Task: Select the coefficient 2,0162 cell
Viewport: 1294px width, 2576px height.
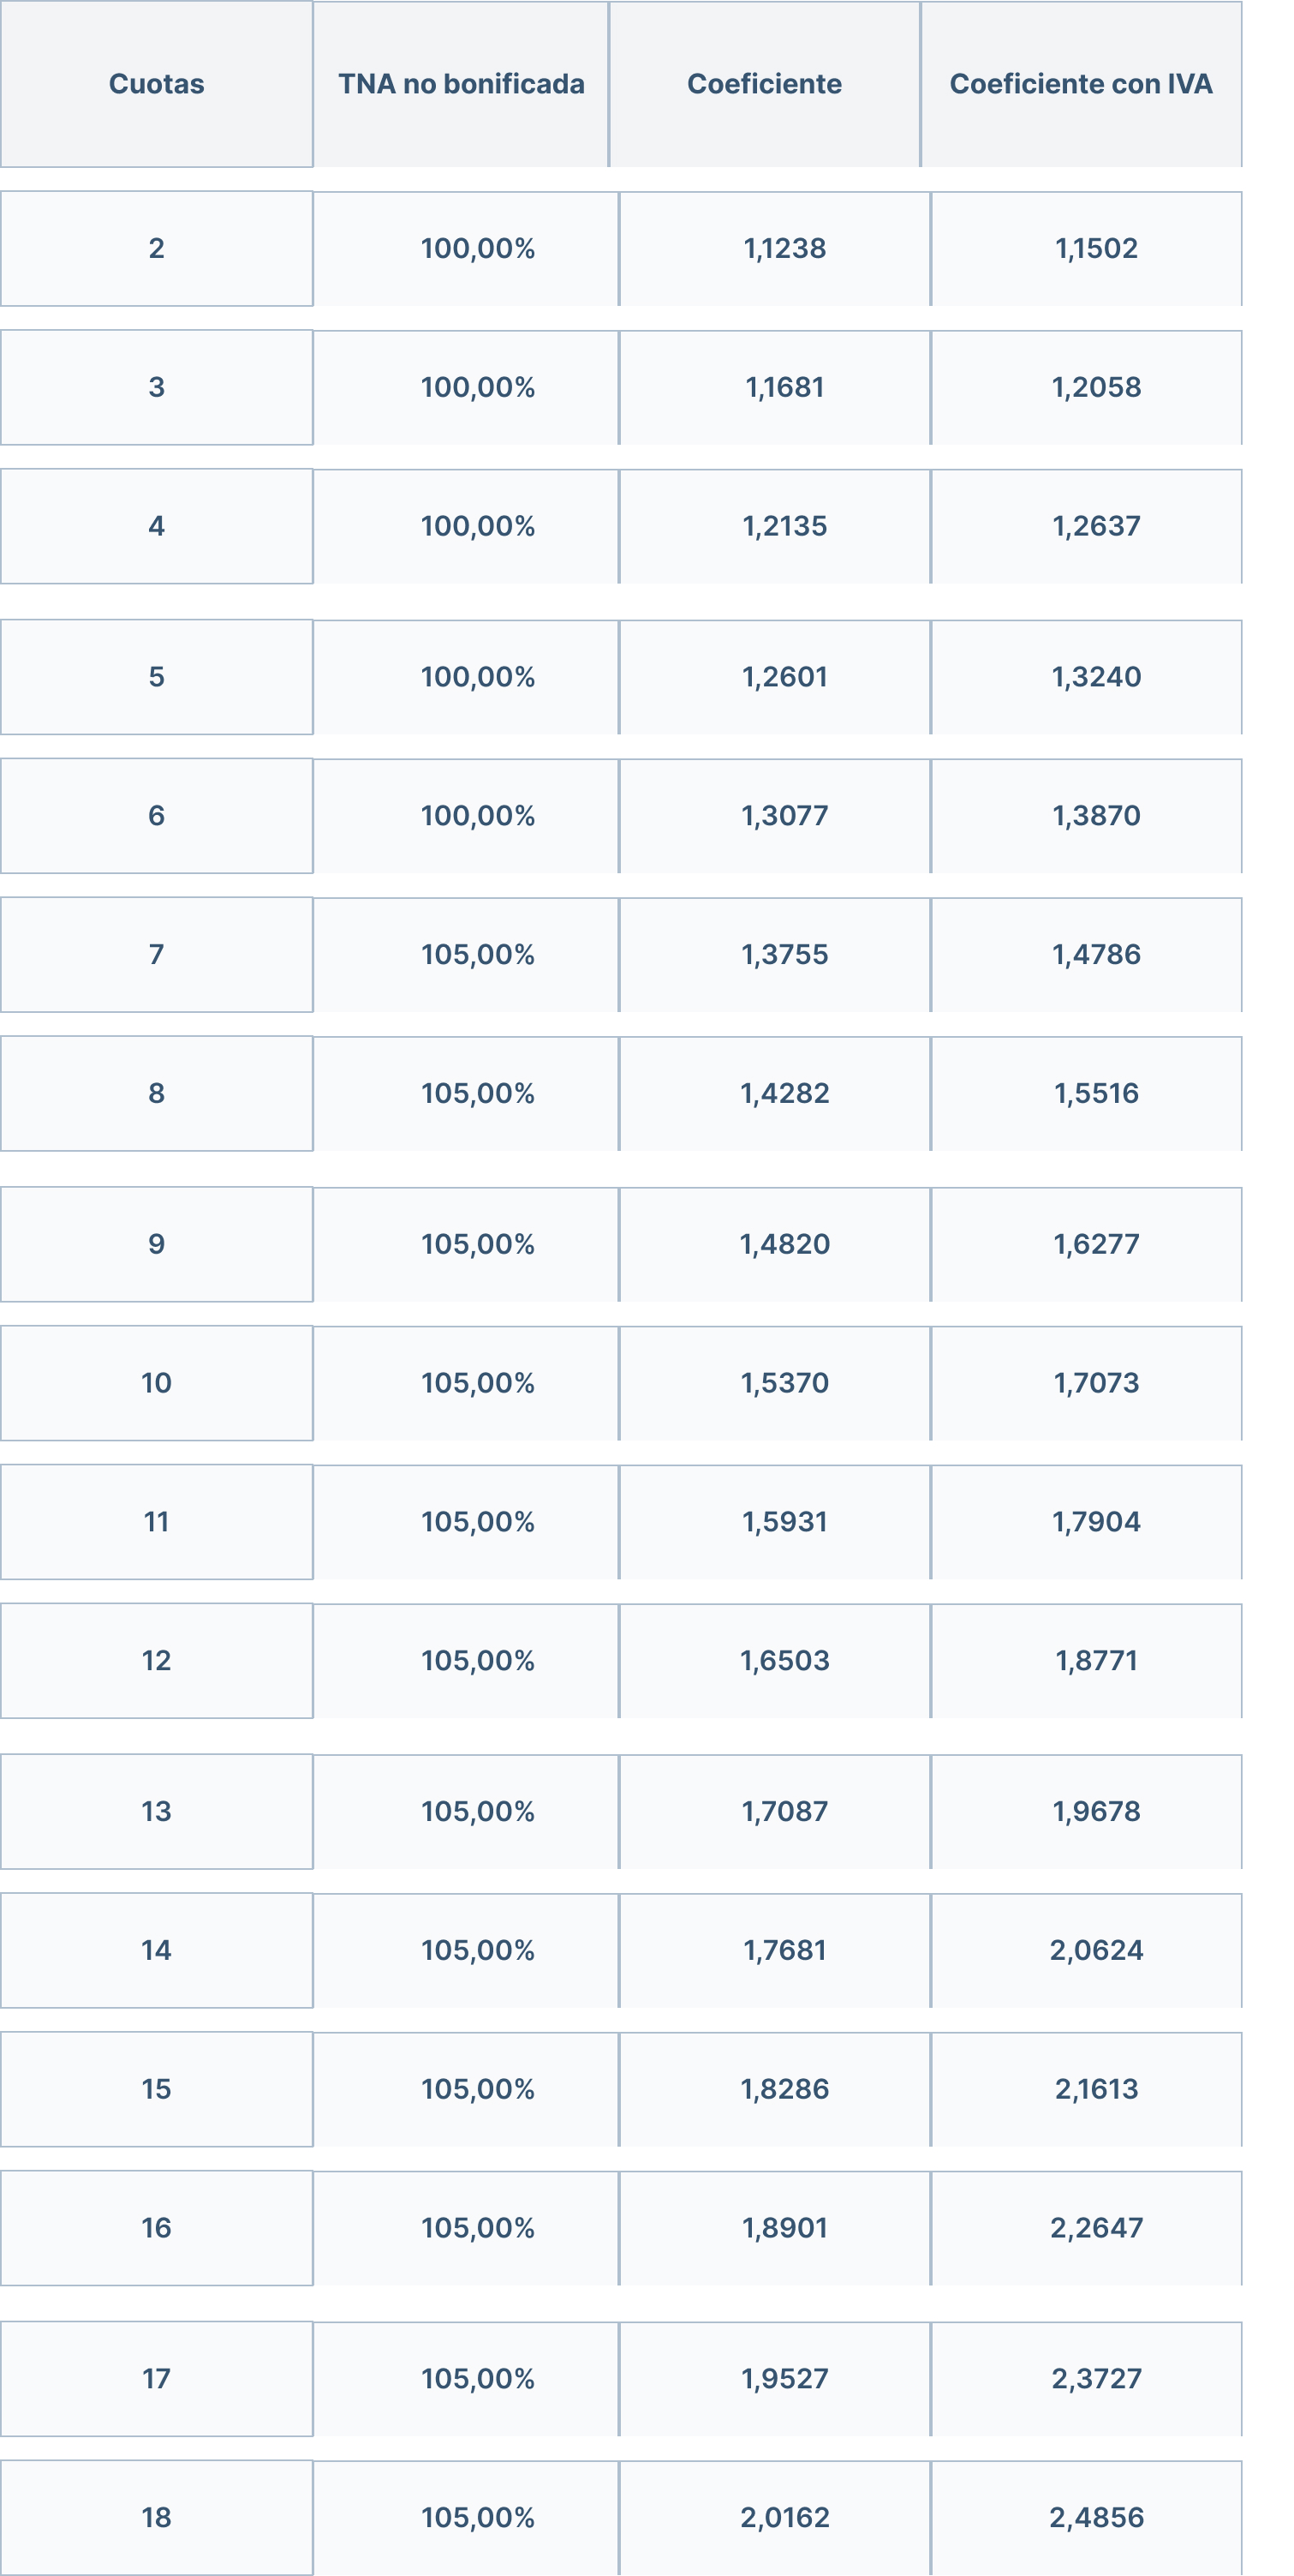Action: 784,2517
